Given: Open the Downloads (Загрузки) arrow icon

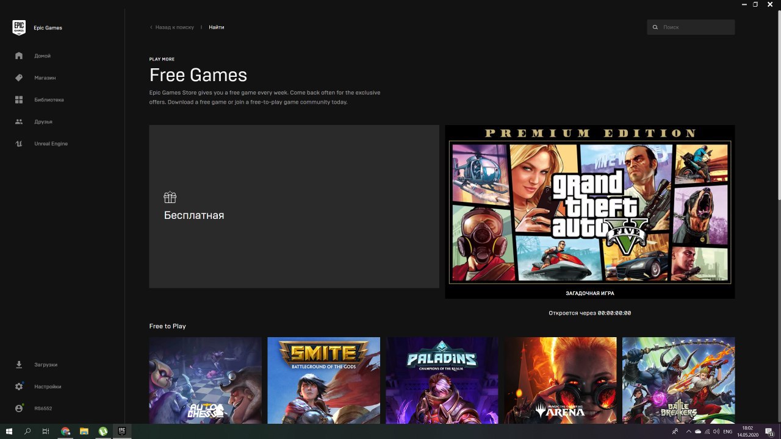Looking at the screenshot, I should (x=19, y=365).
